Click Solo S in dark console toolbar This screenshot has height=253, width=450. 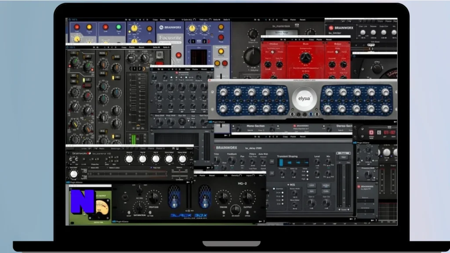(x=166, y=47)
